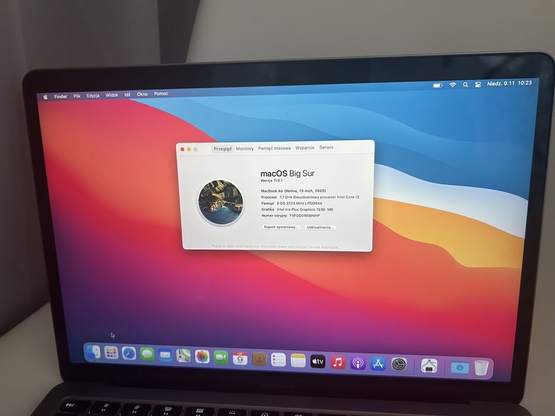Image resolution: width=555 pixels, height=416 pixels.
Task: Open Control Center in menu bar
Action: point(478,84)
